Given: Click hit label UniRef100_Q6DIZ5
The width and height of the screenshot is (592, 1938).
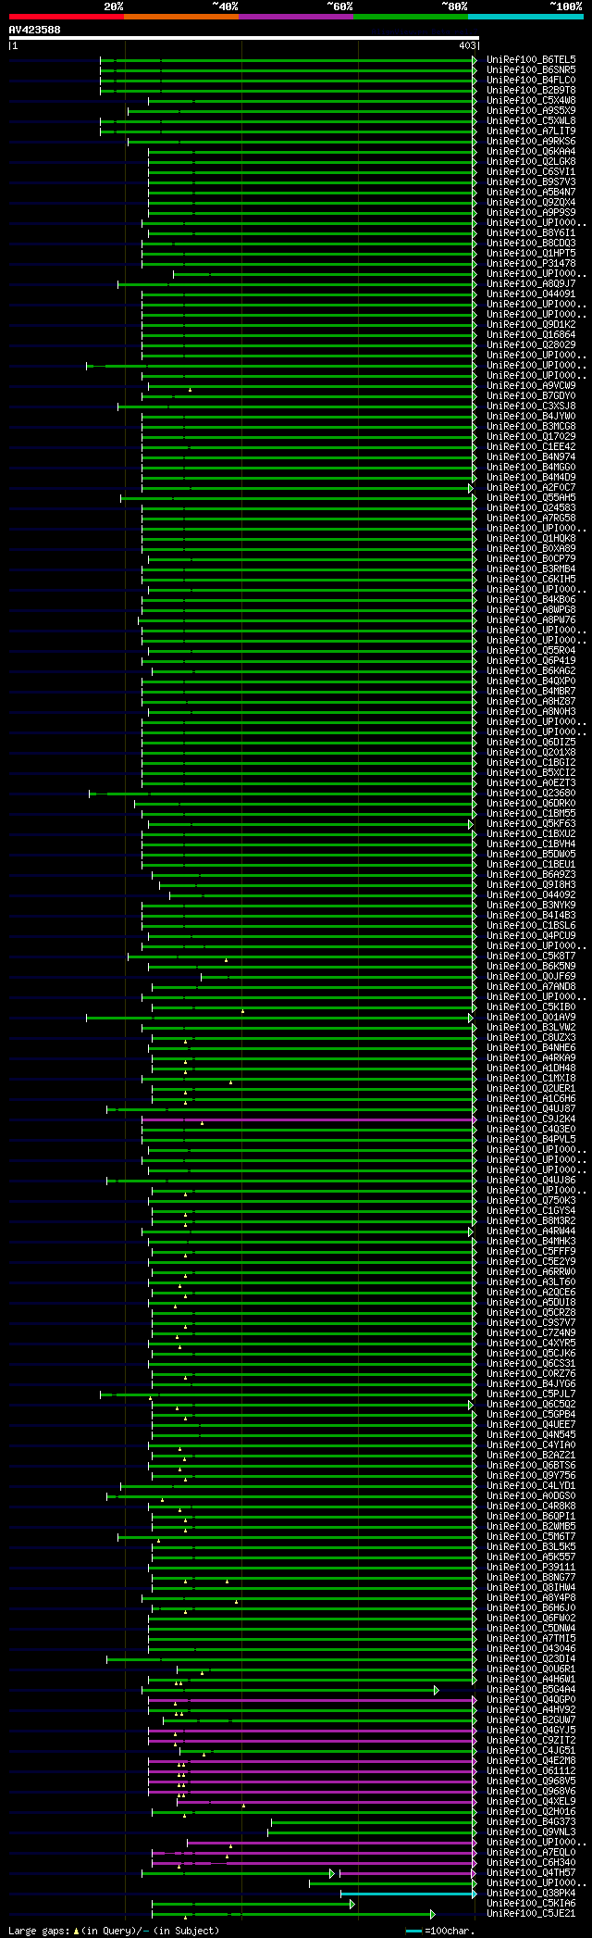Looking at the screenshot, I should click(531, 742).
